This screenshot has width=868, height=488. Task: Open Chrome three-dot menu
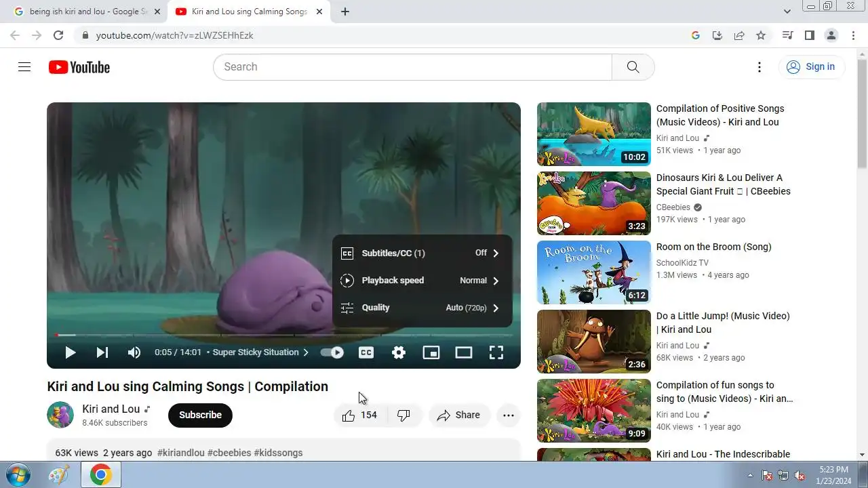pyautogui.click(x=853, y=35)
